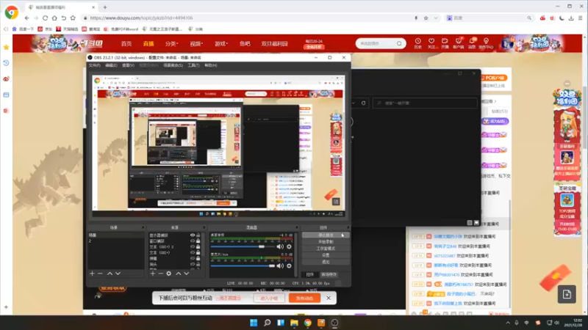Click 发布动态 orange button
The image size is (588, 330).
point(304,298)
